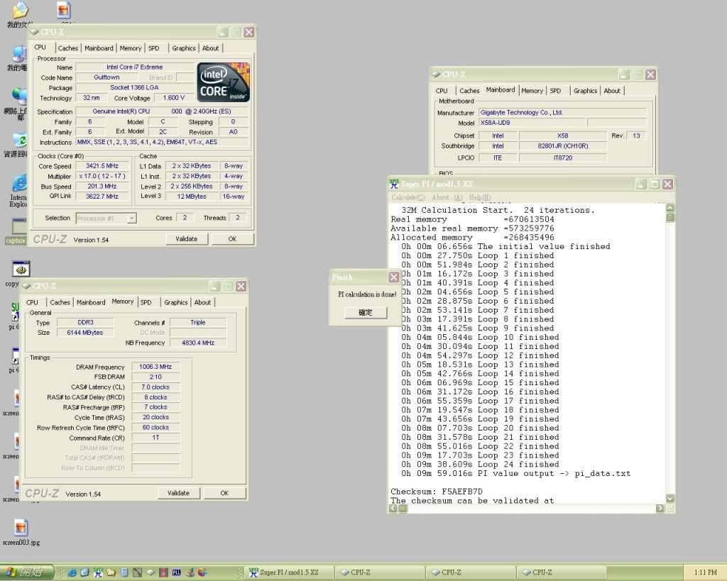
Task: Open the My Documents folder desktop icon
Action: point(19,13)
